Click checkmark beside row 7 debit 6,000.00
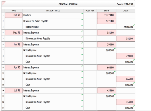Viewport: 151px width, 111px height. click(115, 48)
